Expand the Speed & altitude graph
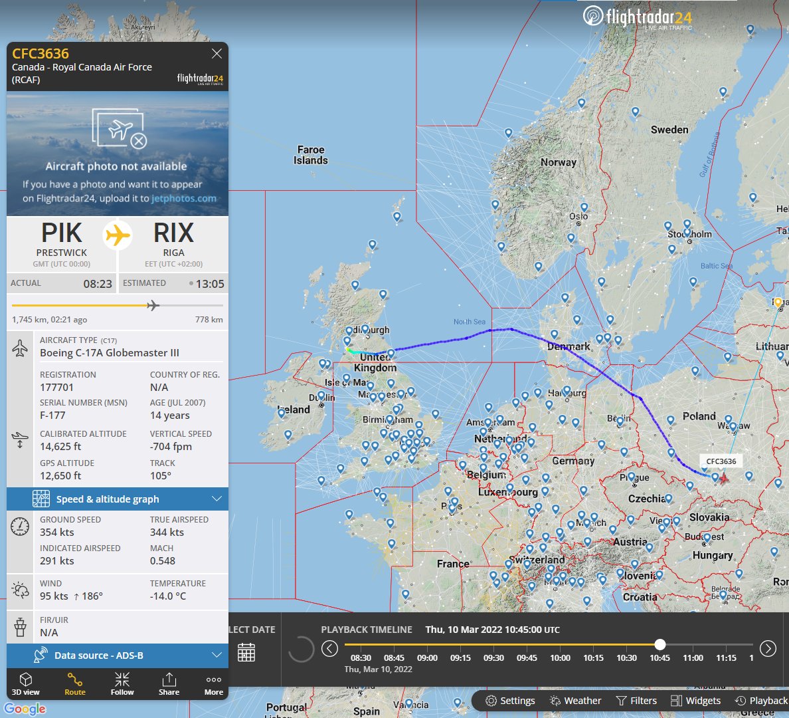The image size is (789, 718). pos(118,499)
